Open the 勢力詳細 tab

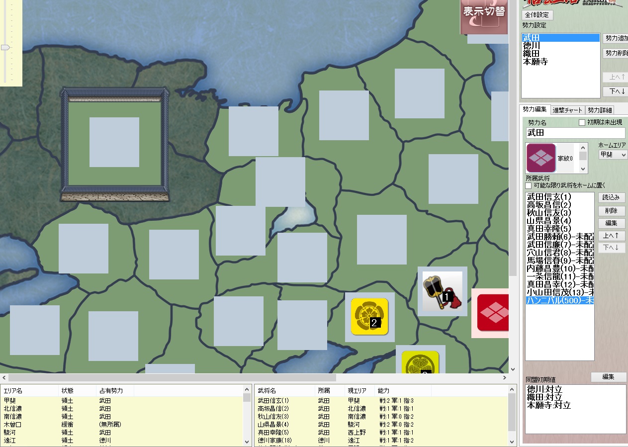click(599, 110)
